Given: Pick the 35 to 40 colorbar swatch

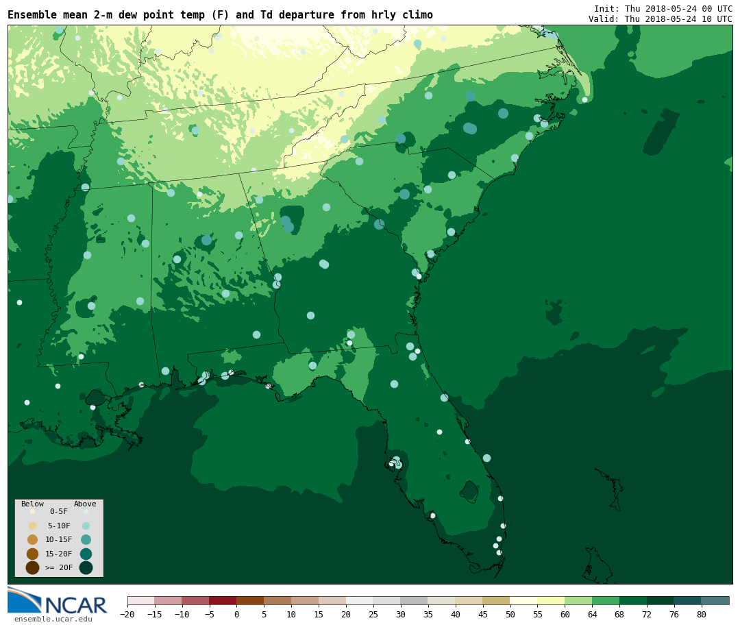Looking at the screenshot, I should 442,600.
